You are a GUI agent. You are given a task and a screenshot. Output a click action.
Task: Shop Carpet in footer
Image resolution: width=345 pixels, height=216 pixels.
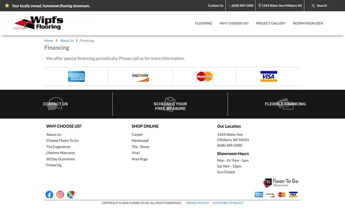pyautogui.click(x=137, y=134)
